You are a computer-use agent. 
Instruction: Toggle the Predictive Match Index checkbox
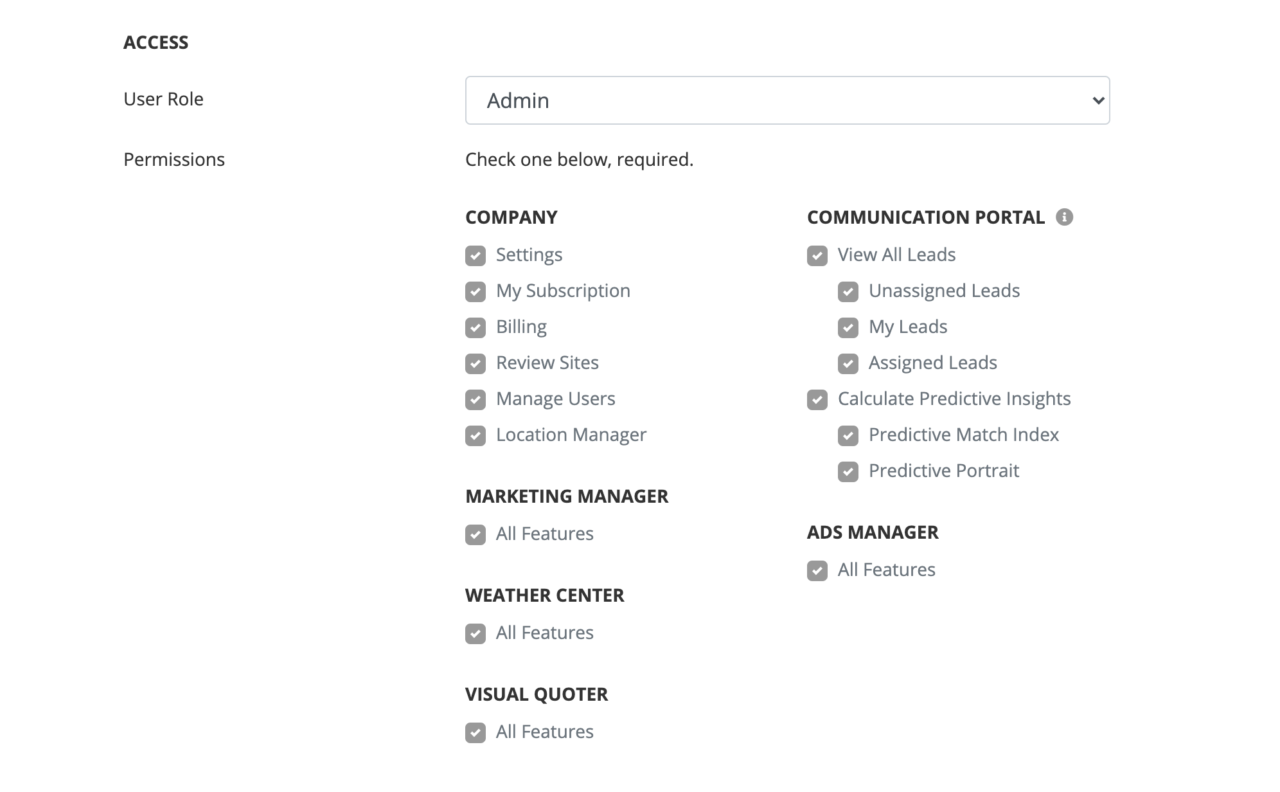coord(848,436)
